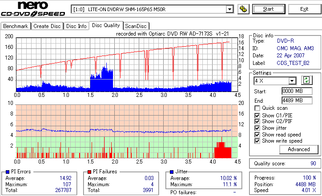Image resolution: width=322 pixels, height=196 pixels.
Task: Click the Speed value 4.01 X
Action: [x=309, y=190]
